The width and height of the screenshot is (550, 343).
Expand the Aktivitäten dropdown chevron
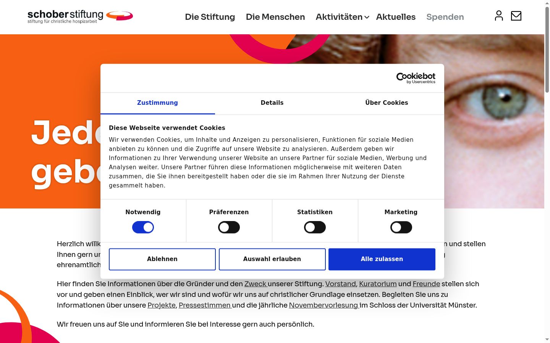[x=367, y=17]
